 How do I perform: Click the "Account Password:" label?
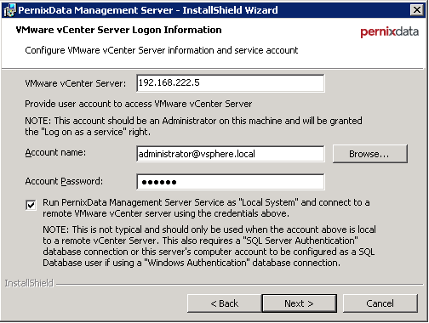(64, 181)
